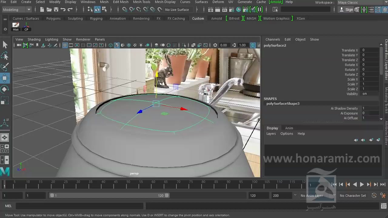Open Render Settings clapper with gear

click(232, 10)
